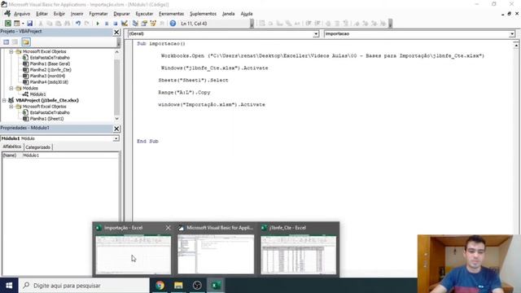Open the Arquivo menu

pyautogui.click(x=22, y=14)
